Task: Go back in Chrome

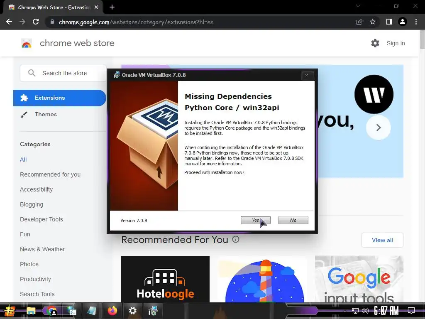Action: click(x=9, y=22)
